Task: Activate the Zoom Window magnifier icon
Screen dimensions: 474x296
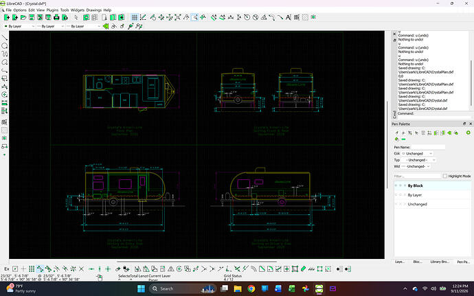Action: pos(195,18)
